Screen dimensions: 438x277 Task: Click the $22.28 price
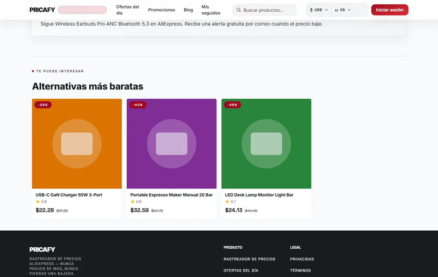pos(45,210)
